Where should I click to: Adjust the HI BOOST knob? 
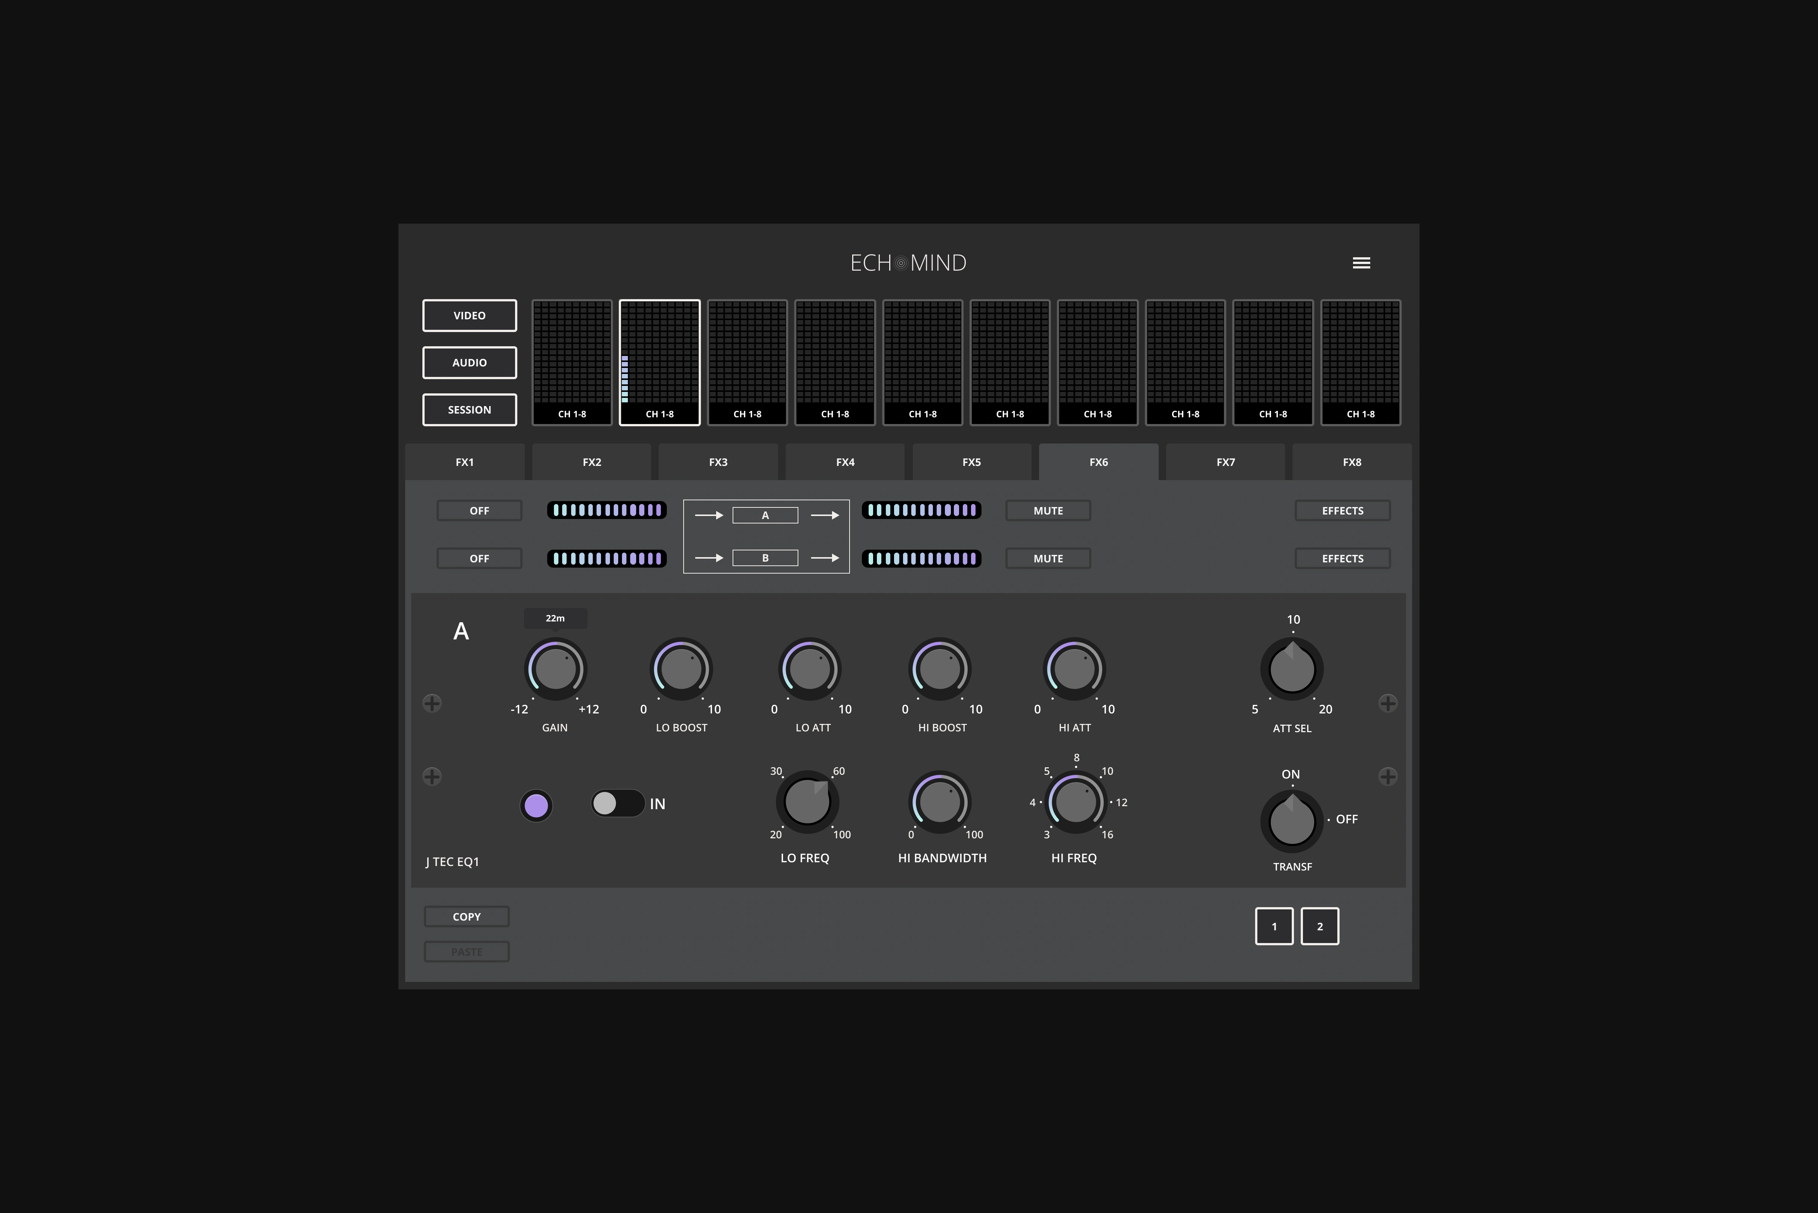[x=940, y=669]
